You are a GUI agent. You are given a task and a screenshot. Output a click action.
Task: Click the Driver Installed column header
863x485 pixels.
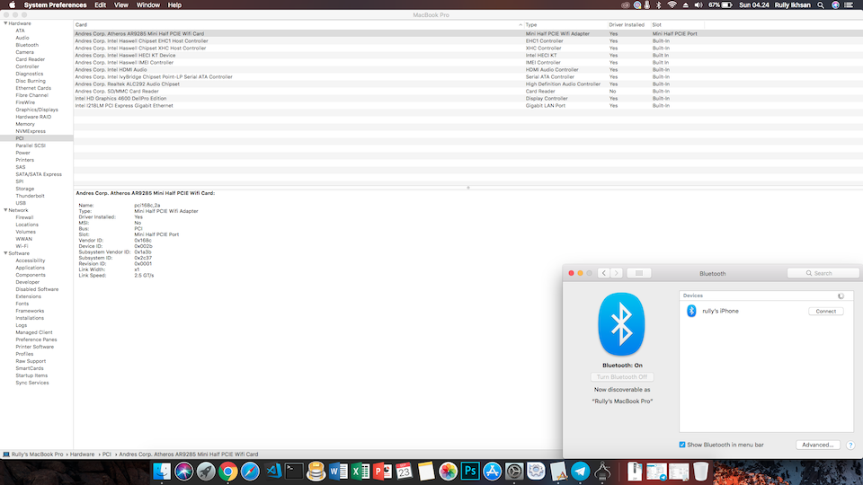click(x=628, y=25)
